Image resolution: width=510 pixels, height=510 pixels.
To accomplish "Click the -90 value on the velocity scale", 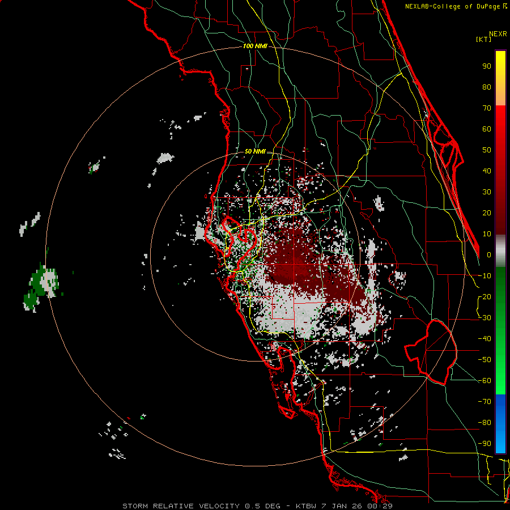I will tap(484, 444).
